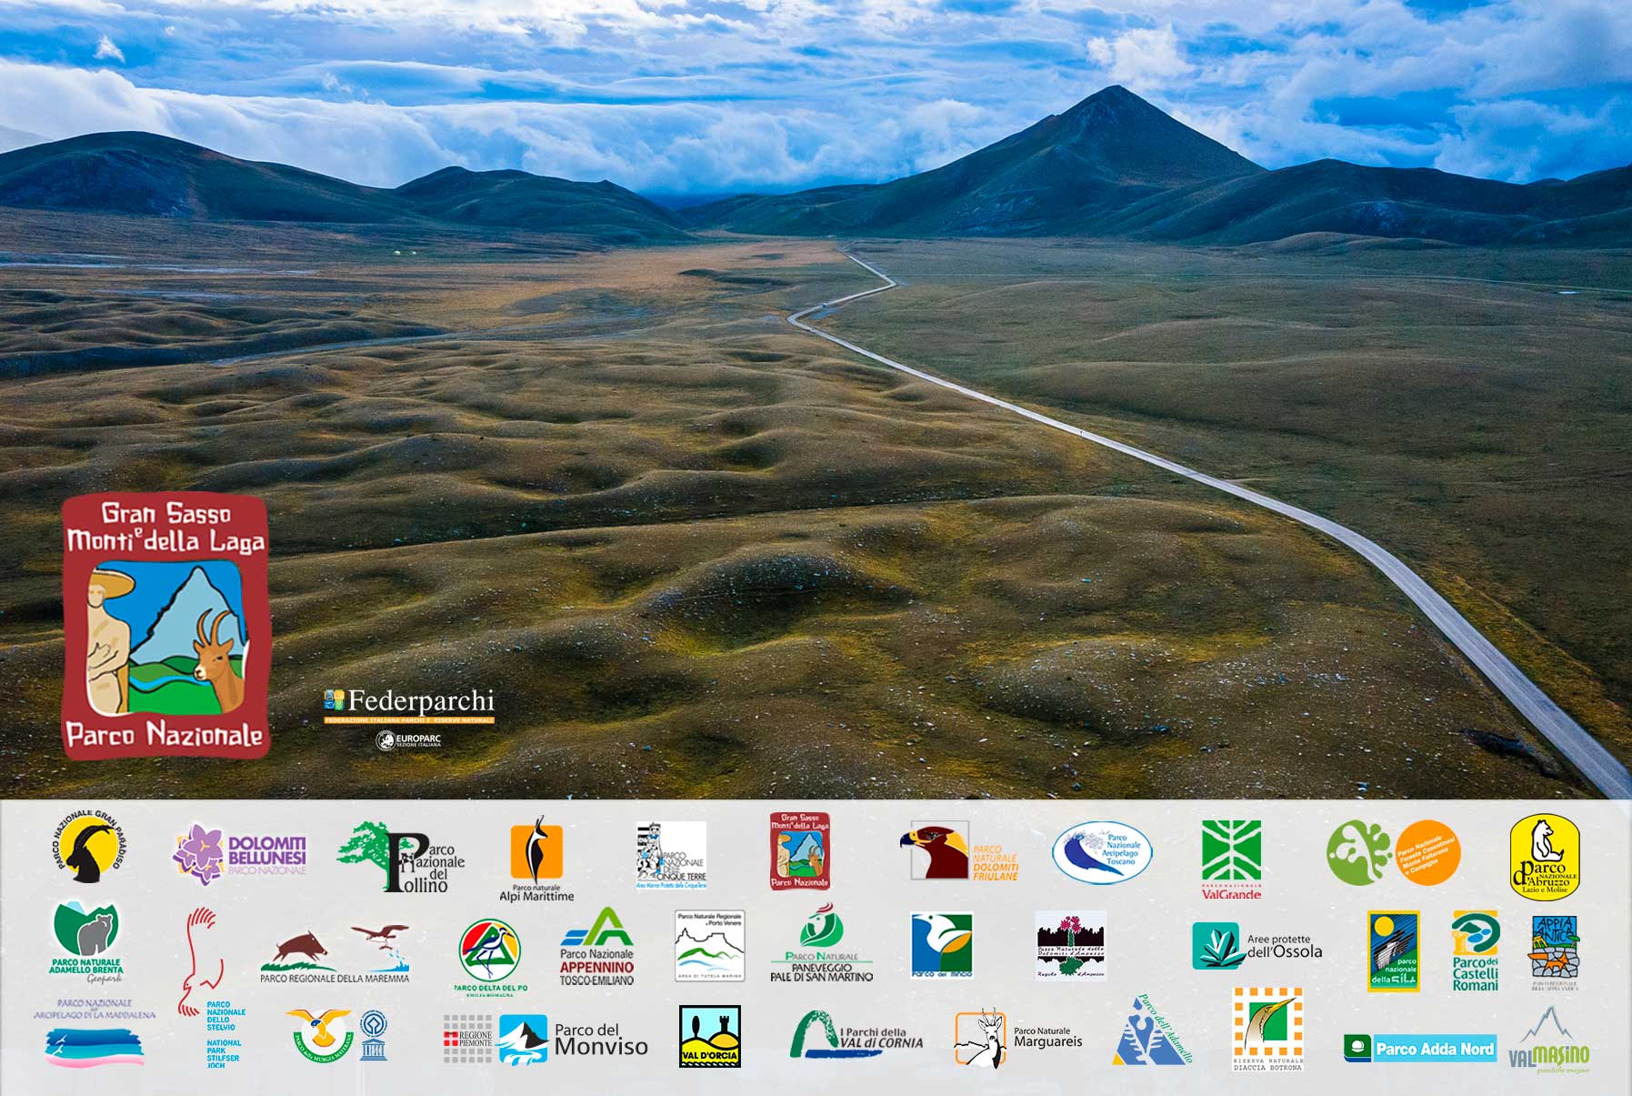The width and height of the screenshot is (1632, 1096).
Task: Open the Parco Nazionale Cinque Terre logo
Action: coord(671,855)
